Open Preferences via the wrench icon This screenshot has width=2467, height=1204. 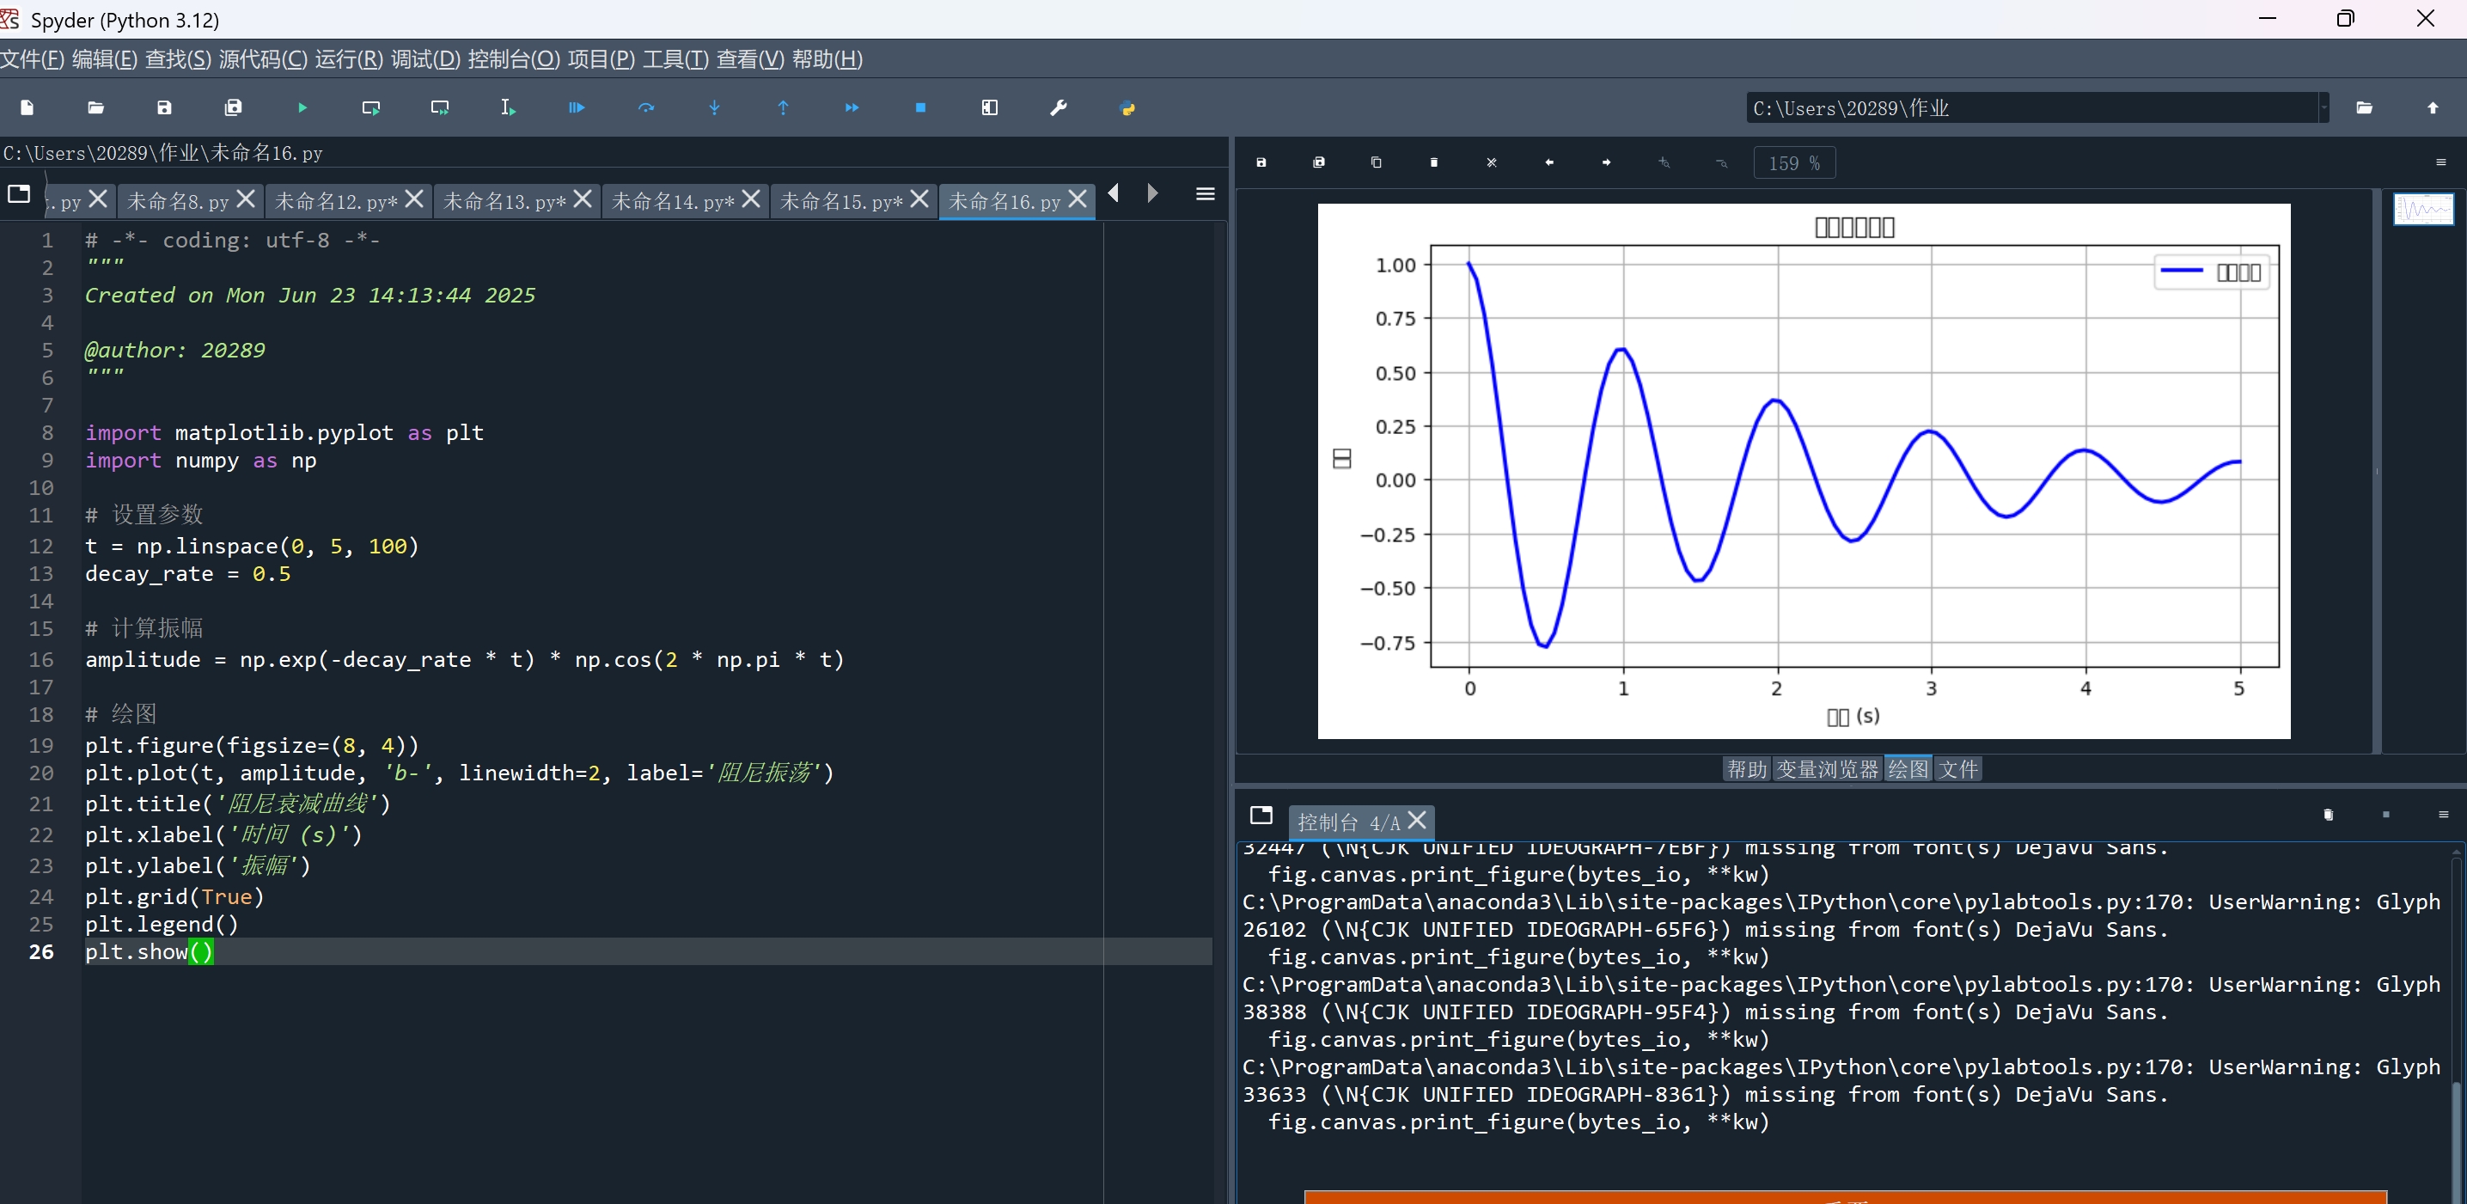[1059, 108]
